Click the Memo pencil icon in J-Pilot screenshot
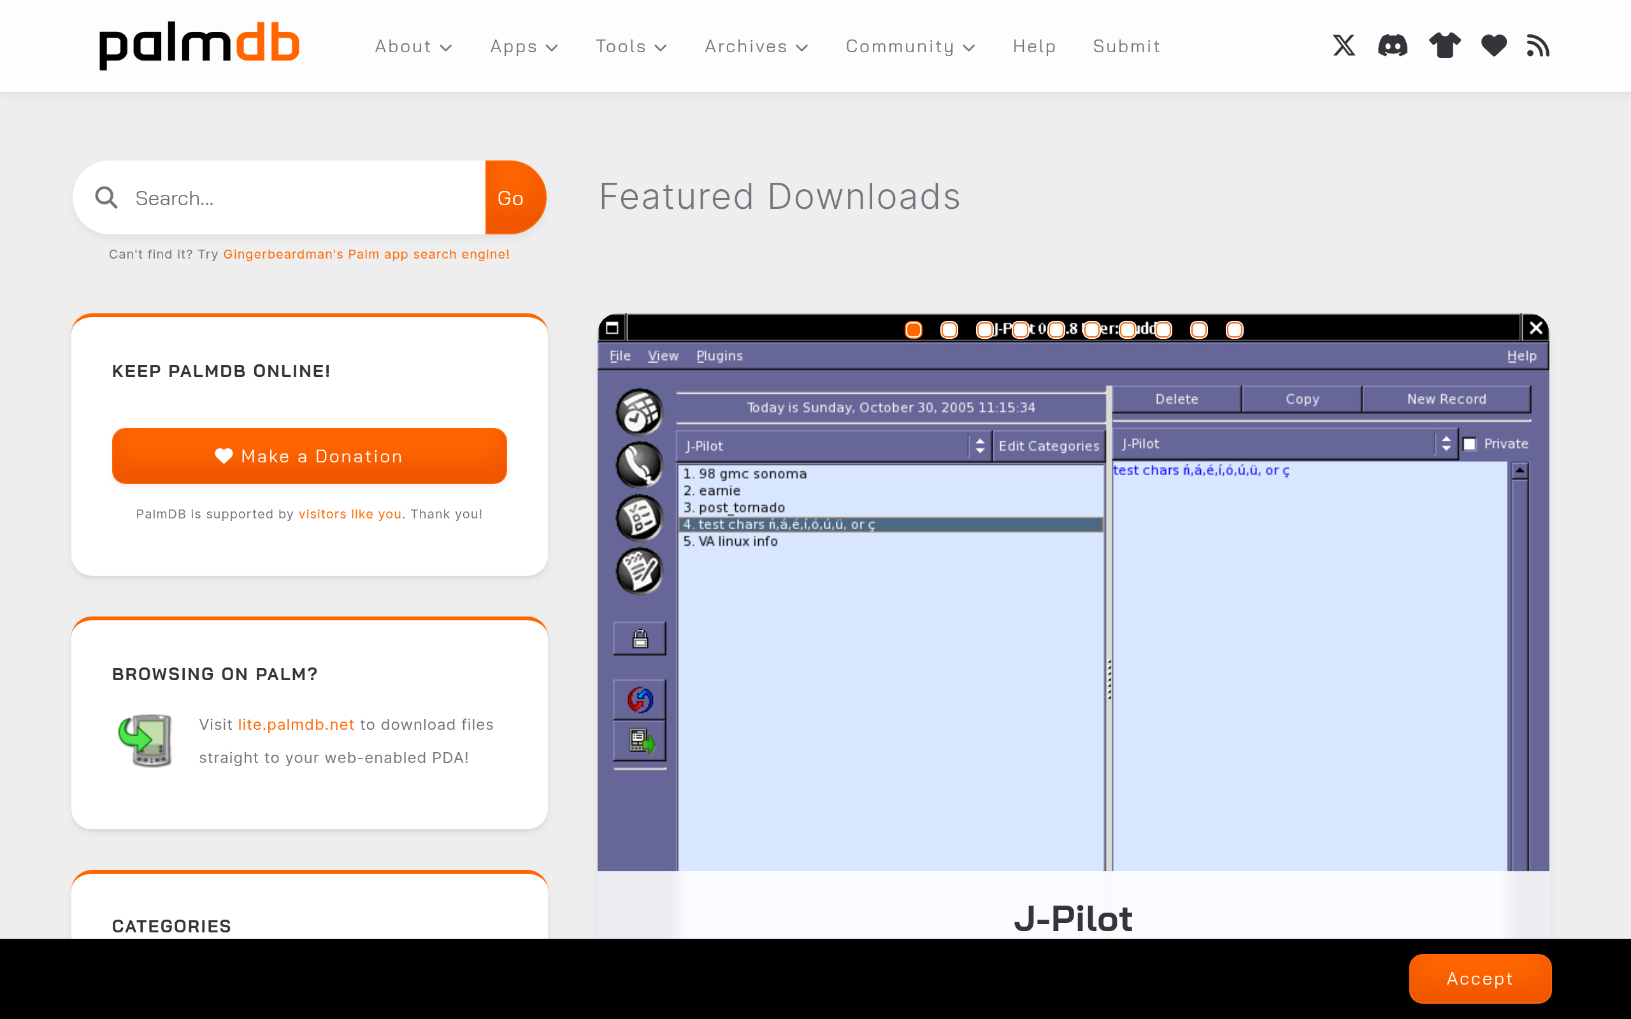This screenshot has height=1019, width=1631. [x=639, y=571]
